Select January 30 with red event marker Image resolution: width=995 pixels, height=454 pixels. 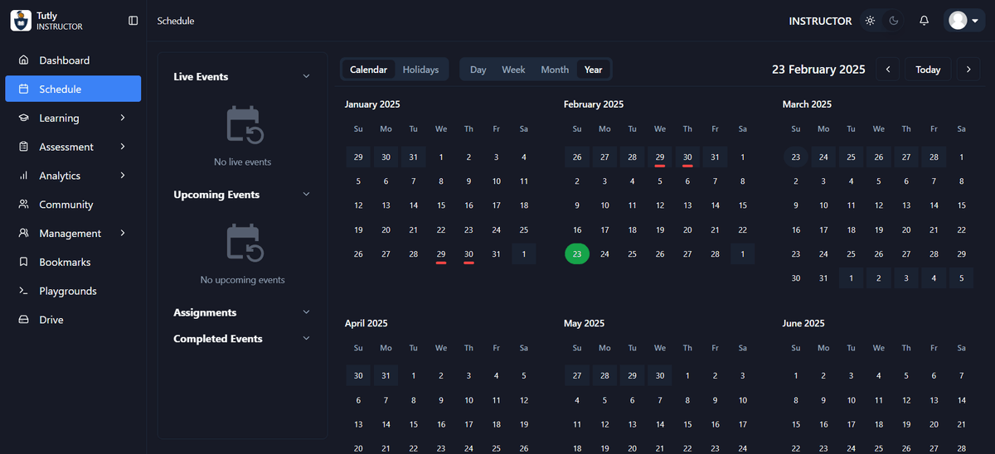[468, 254]
